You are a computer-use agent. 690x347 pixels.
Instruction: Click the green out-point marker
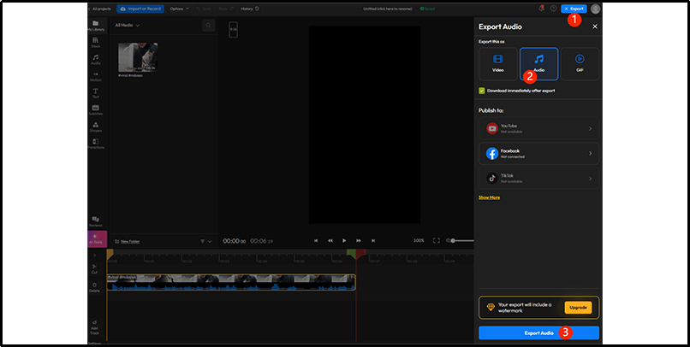[x=351, y=253]
